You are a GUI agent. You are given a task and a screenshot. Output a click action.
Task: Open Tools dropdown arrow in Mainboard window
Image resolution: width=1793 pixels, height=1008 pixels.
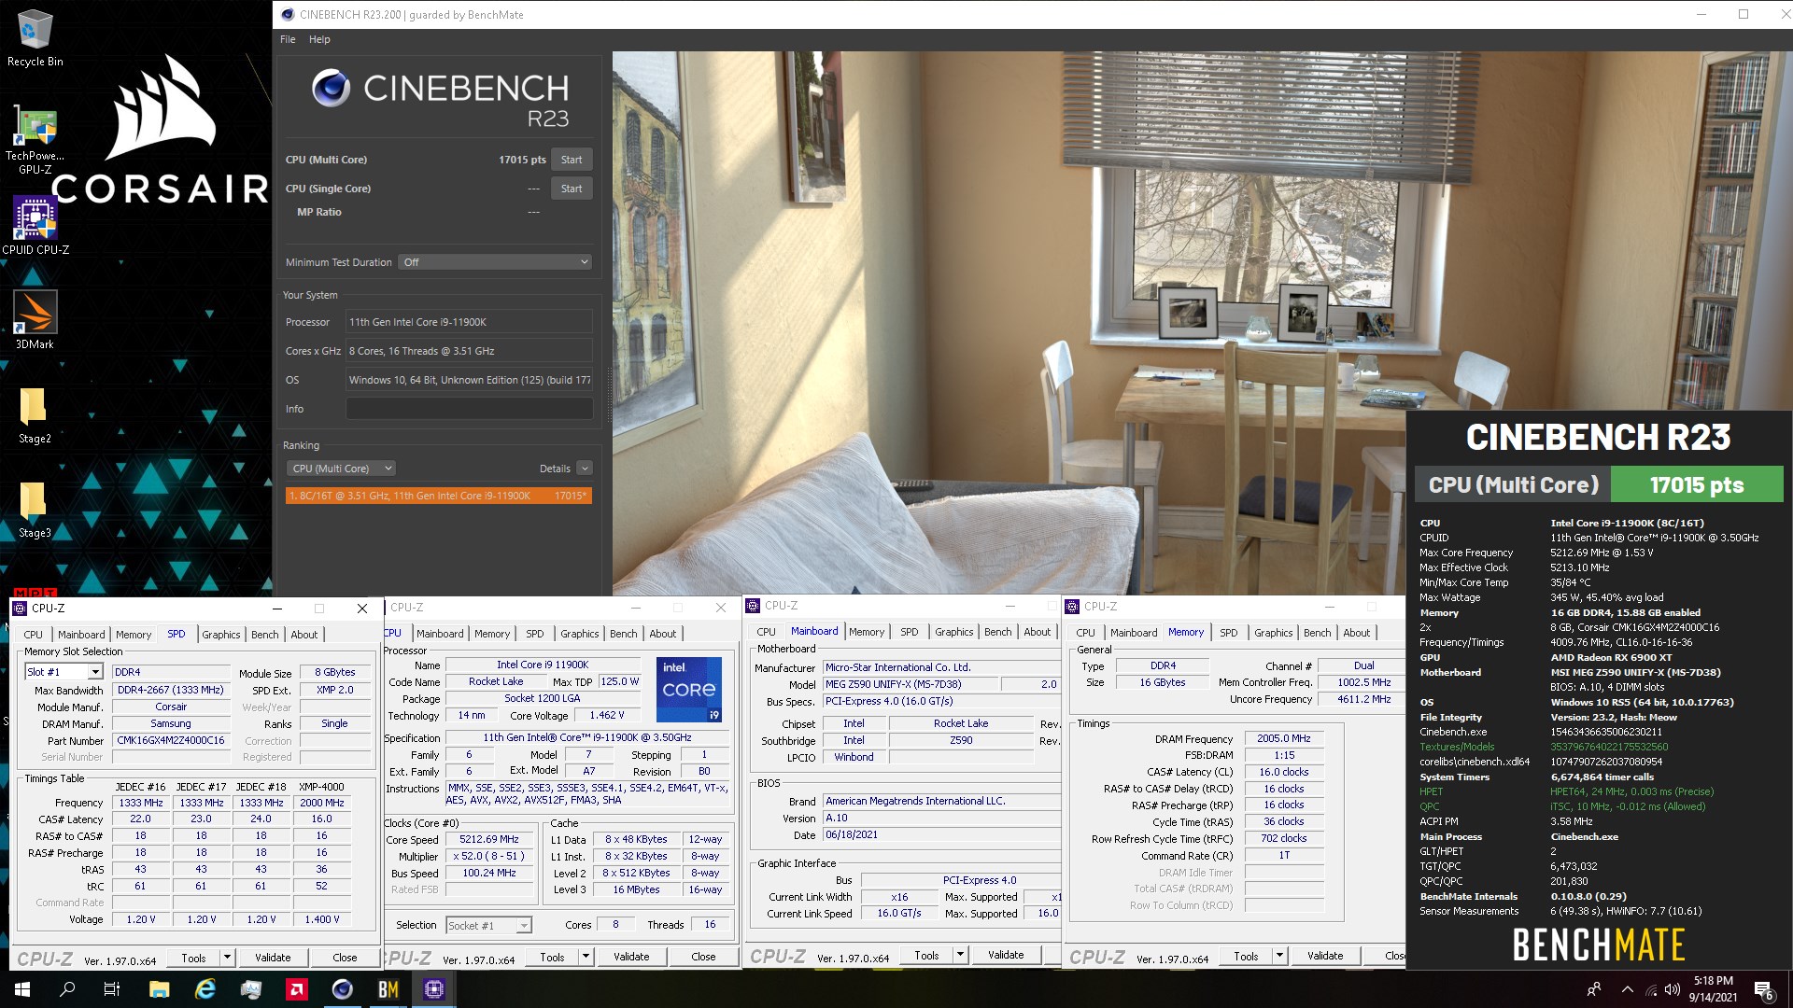coord(960,955)
